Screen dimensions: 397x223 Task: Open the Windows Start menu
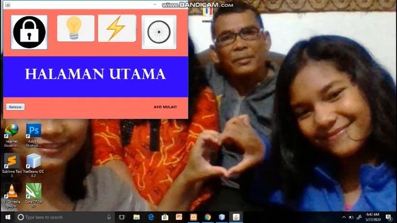(8, 217)
